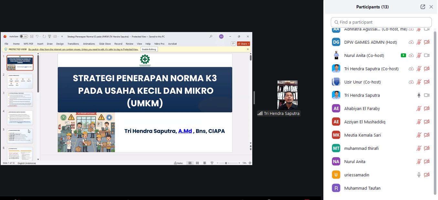Toggle the Notes pane in status bar
The width and height of the screenshot is (438, 200).
(x=178, y=163)
